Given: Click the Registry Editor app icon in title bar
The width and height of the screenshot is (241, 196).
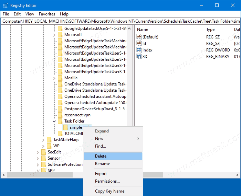Looking at the screenshot, I should 5,5.
